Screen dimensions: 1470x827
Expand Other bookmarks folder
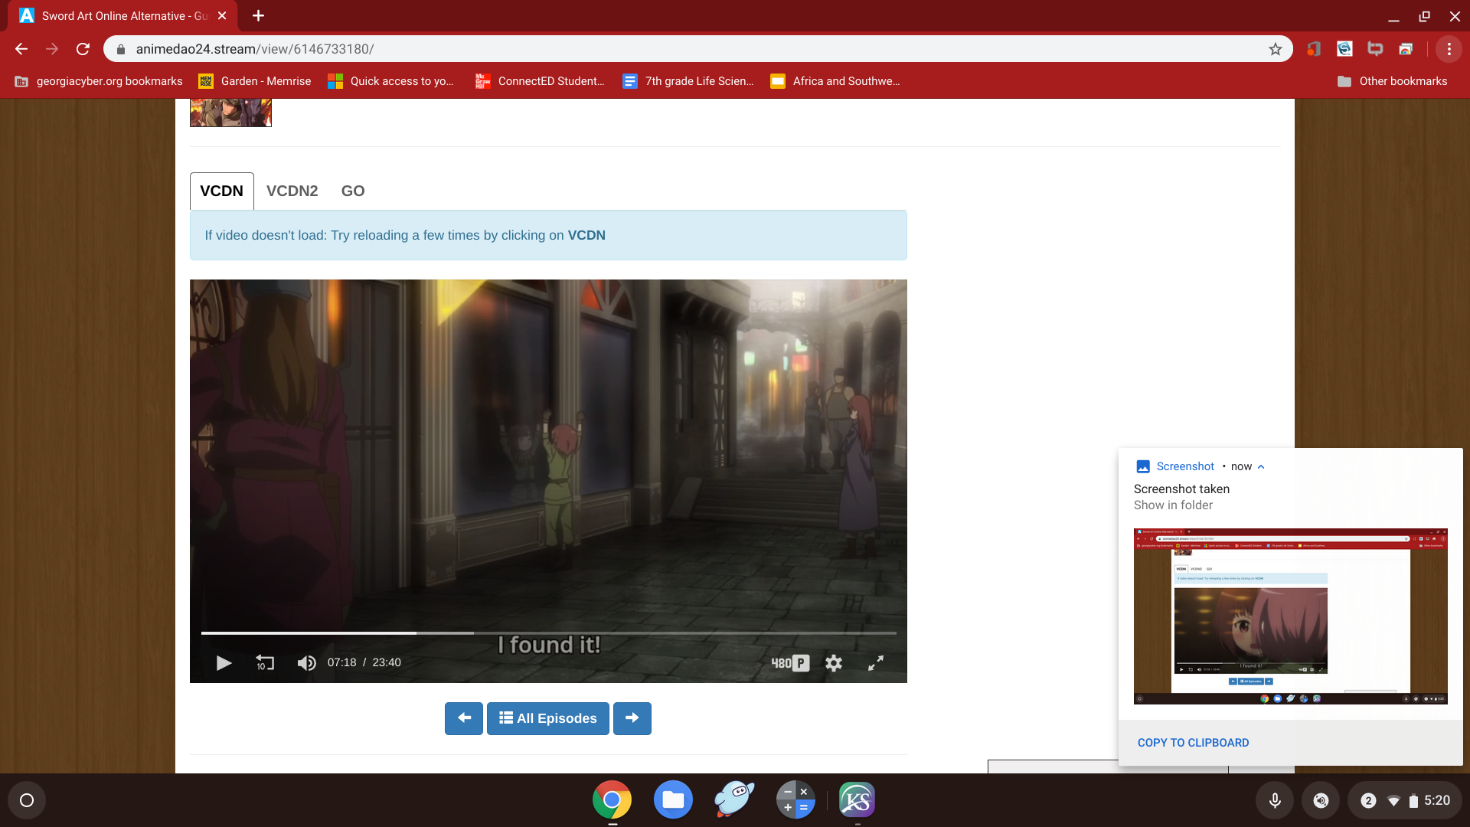click(1392, 81)
